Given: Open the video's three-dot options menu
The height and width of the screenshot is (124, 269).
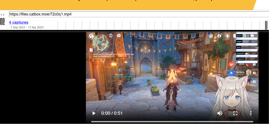Looking at the screenshot, I should [251, 113].
